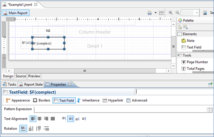214x137 pixels.
Task: Rotate text right option
Action: [x=38, y=128]
